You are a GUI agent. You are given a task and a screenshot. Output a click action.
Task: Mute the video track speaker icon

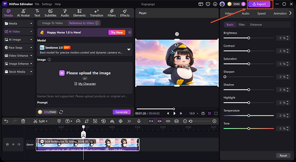(19, 144)
